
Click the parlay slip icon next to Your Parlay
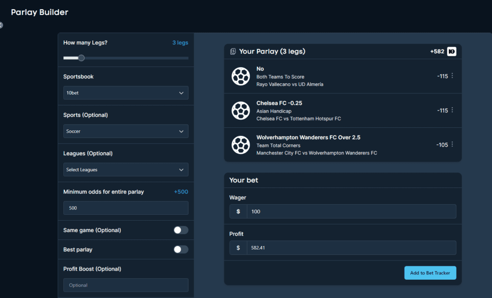pyautogui.click(x=233, y=51)
